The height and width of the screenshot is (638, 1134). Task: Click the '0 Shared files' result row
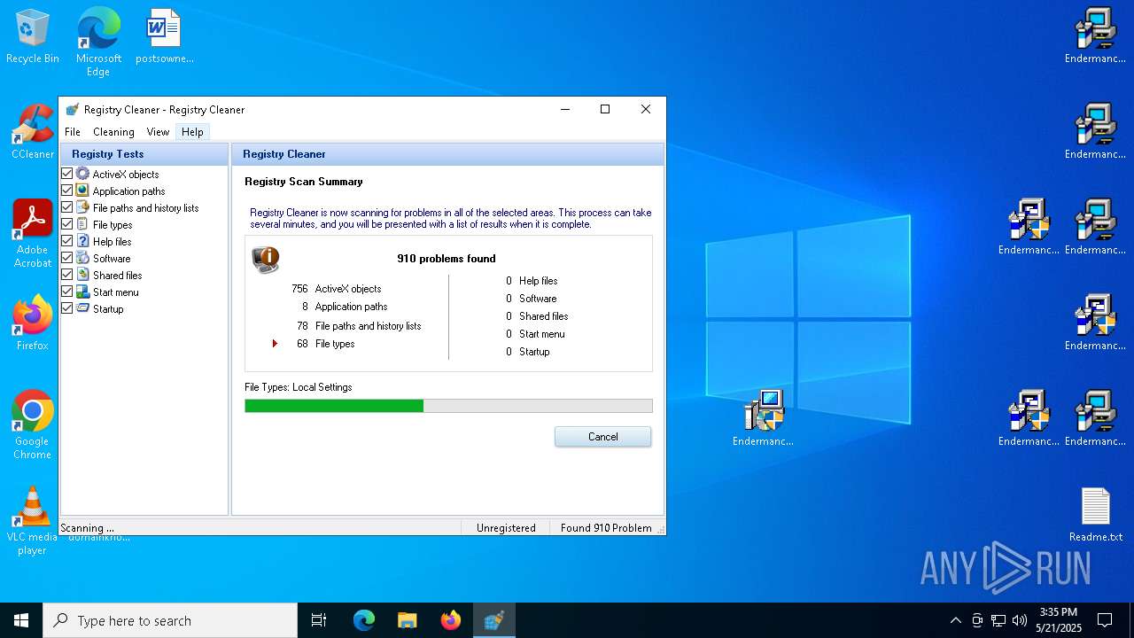pos(537,316)
